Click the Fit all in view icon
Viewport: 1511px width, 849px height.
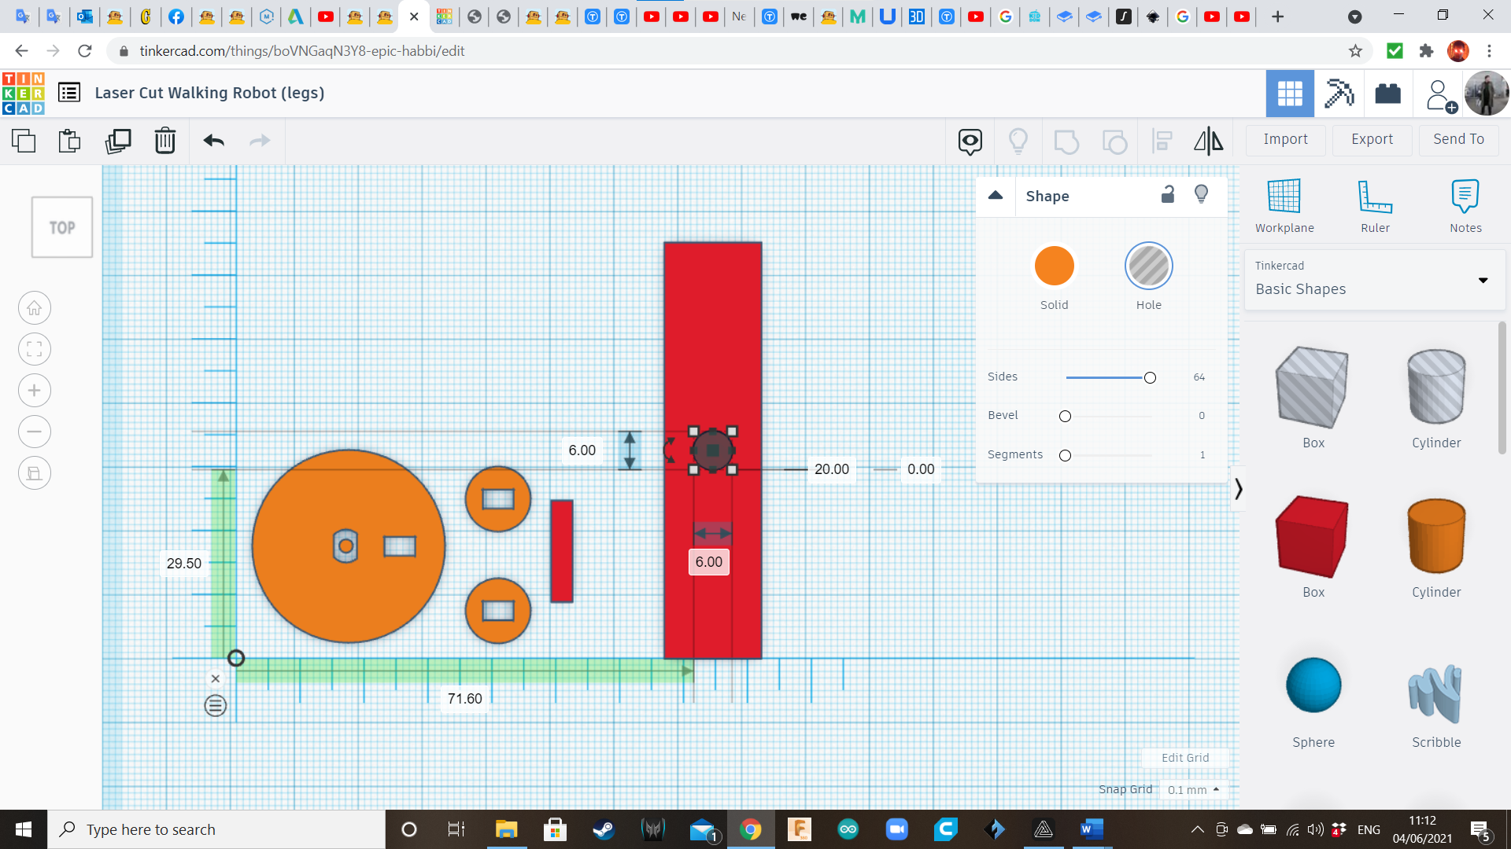coord(35,350)
